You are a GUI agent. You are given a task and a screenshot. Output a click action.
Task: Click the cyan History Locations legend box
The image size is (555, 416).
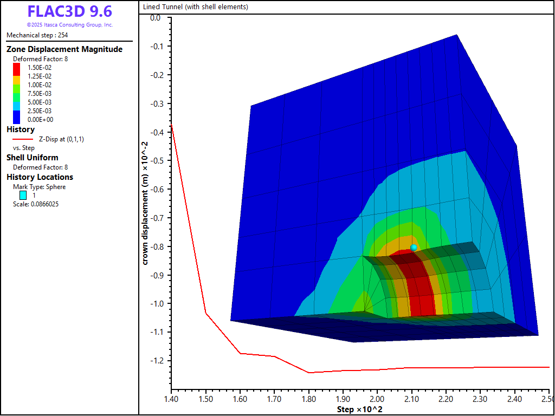(x=23, y=195)
